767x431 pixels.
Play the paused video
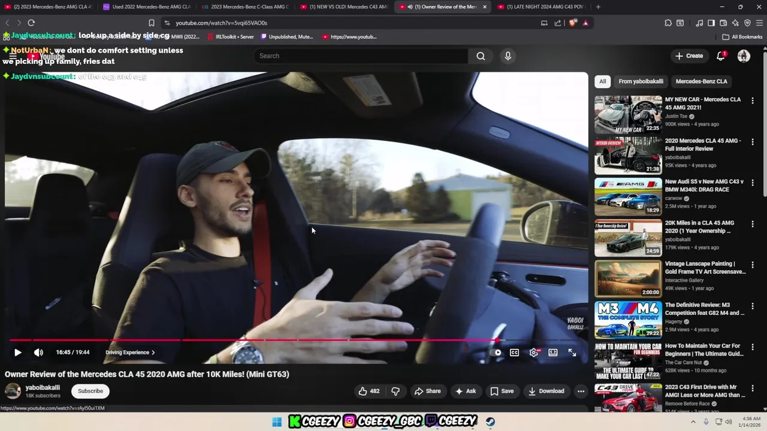[x=17, y=353]
